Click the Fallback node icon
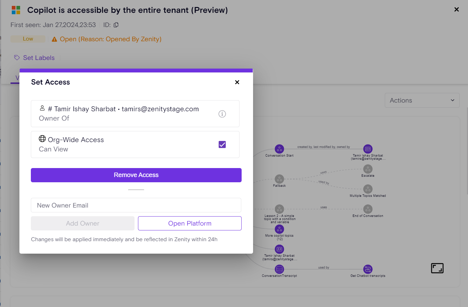Screen dimensions: 468x307 pyautogui.click(x=279, y=179)
